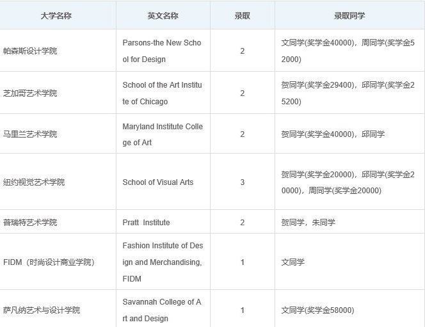Click the 普瑞特艺术学院 cell
The image size is (425, 327).
[x=30, y=223]
